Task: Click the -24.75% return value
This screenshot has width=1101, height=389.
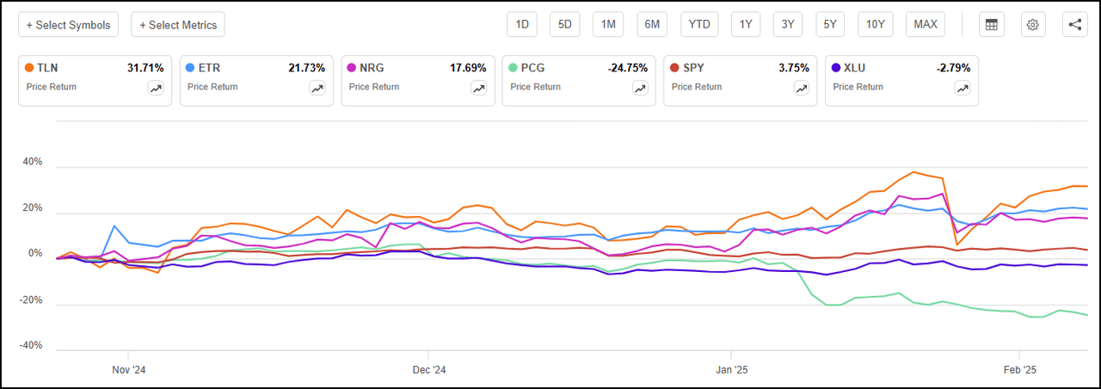Action: coord(627,68)
